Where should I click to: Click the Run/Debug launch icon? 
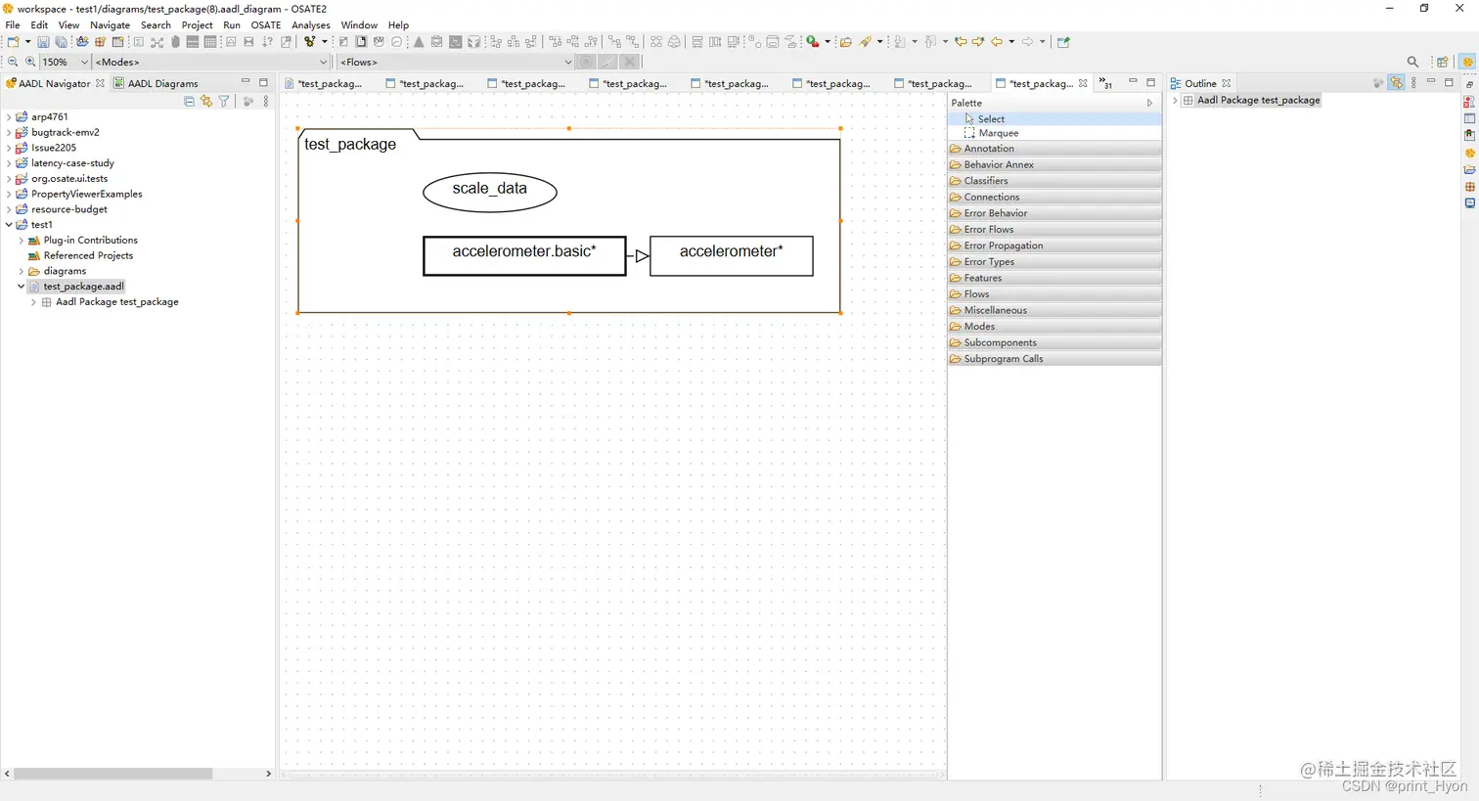(813, 42)
